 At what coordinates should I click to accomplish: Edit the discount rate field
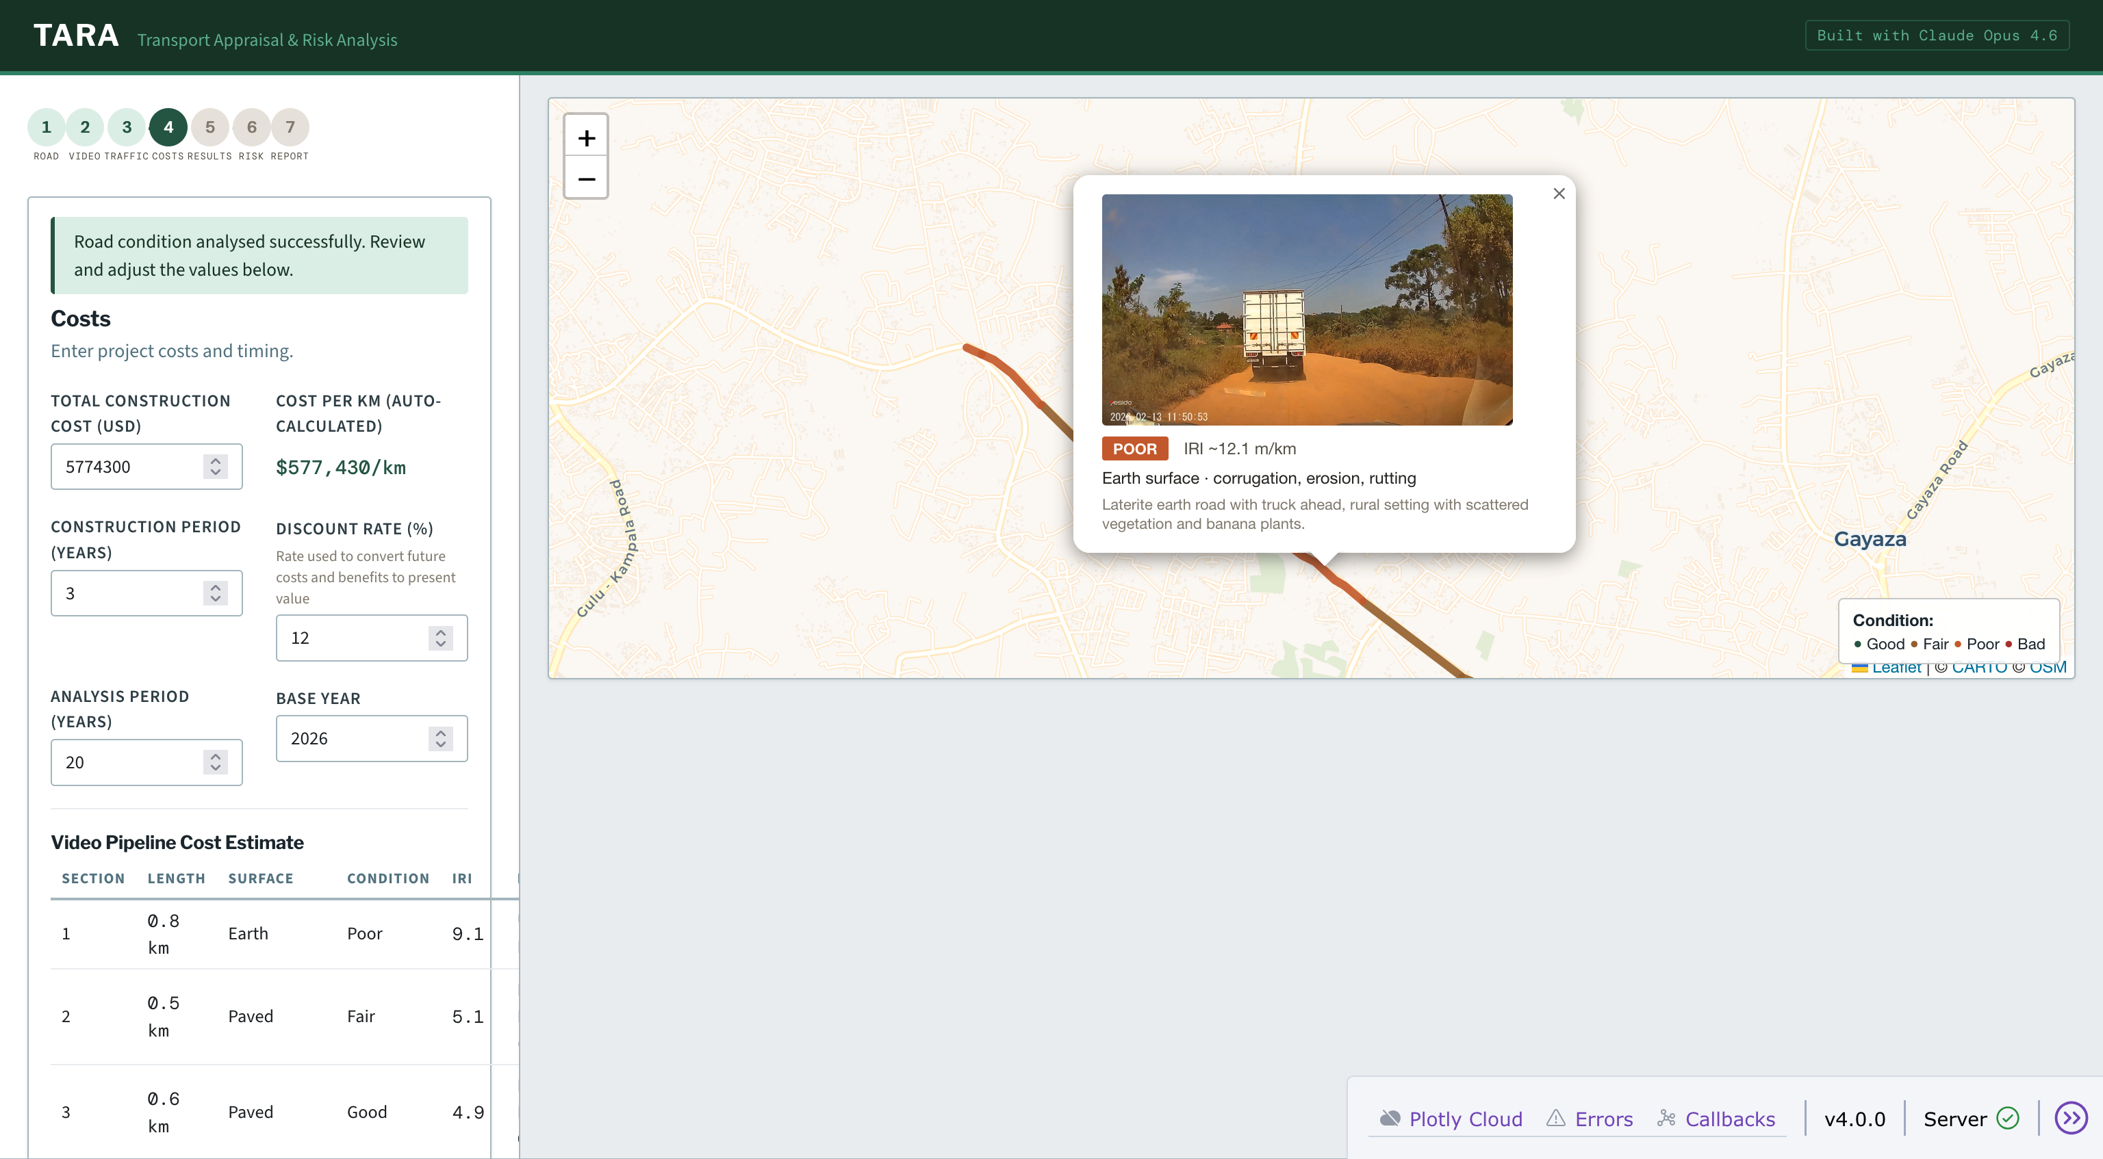click(372, 638)
